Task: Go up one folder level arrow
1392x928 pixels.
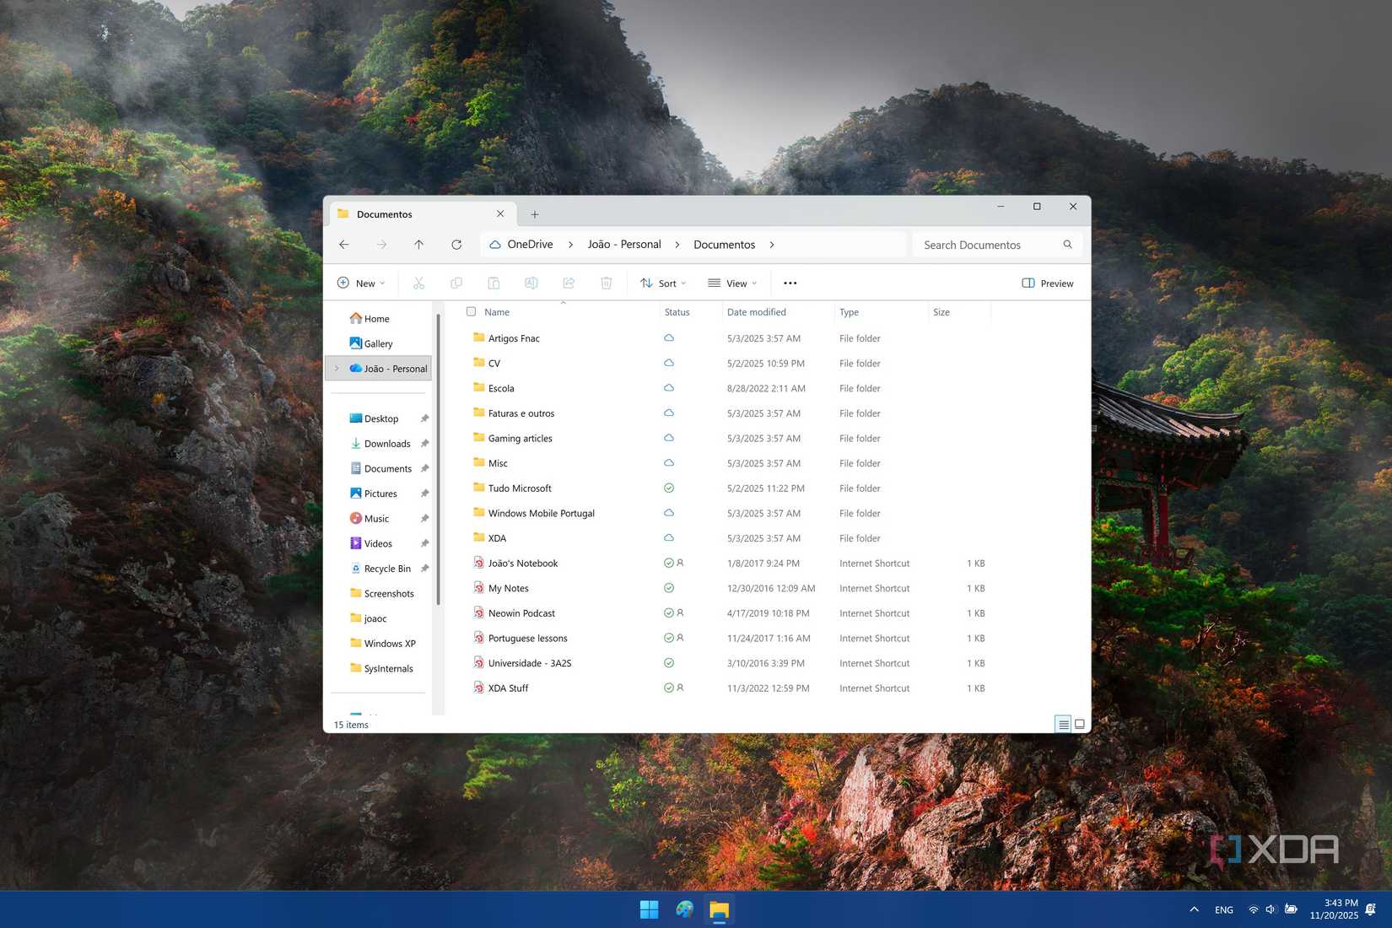Action: (x=418, y=245)
